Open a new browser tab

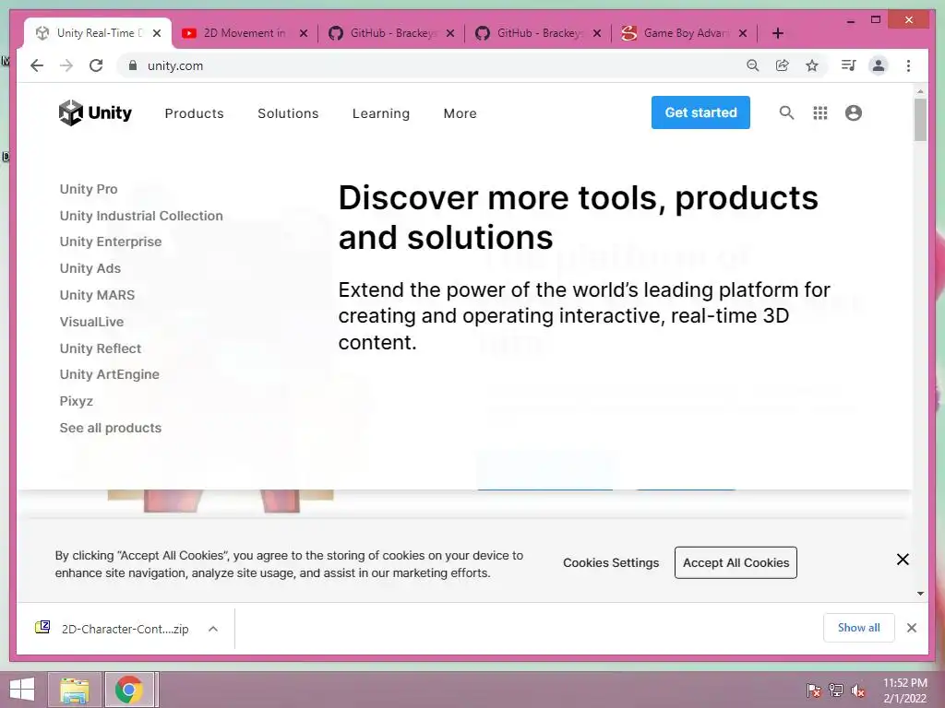pyautogui.click(x=777, y=33)
